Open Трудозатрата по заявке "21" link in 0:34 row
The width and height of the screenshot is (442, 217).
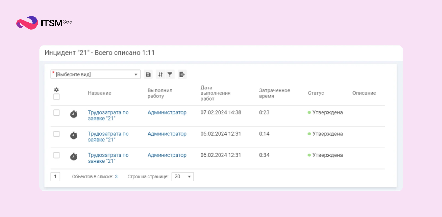[108, 158]
